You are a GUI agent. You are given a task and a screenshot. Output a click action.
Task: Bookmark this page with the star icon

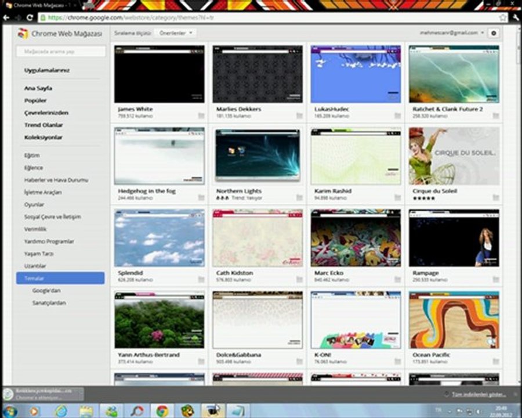[502, 17]
